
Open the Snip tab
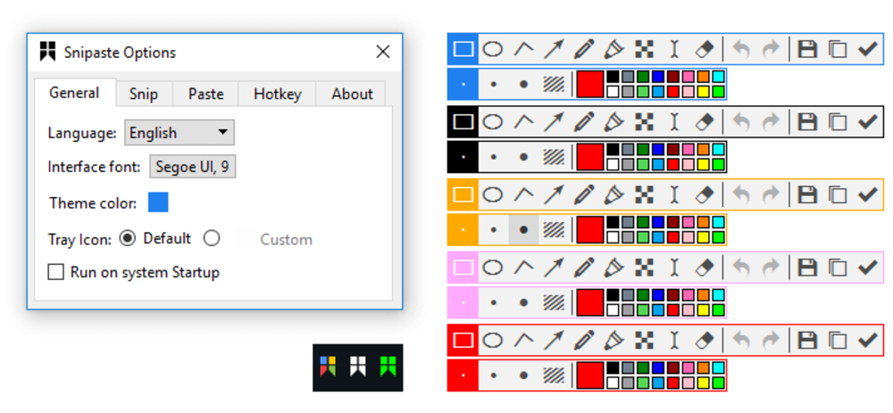point(144,94)
